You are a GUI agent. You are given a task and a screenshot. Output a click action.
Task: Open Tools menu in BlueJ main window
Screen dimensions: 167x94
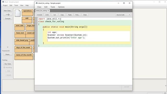pos(16,5)
